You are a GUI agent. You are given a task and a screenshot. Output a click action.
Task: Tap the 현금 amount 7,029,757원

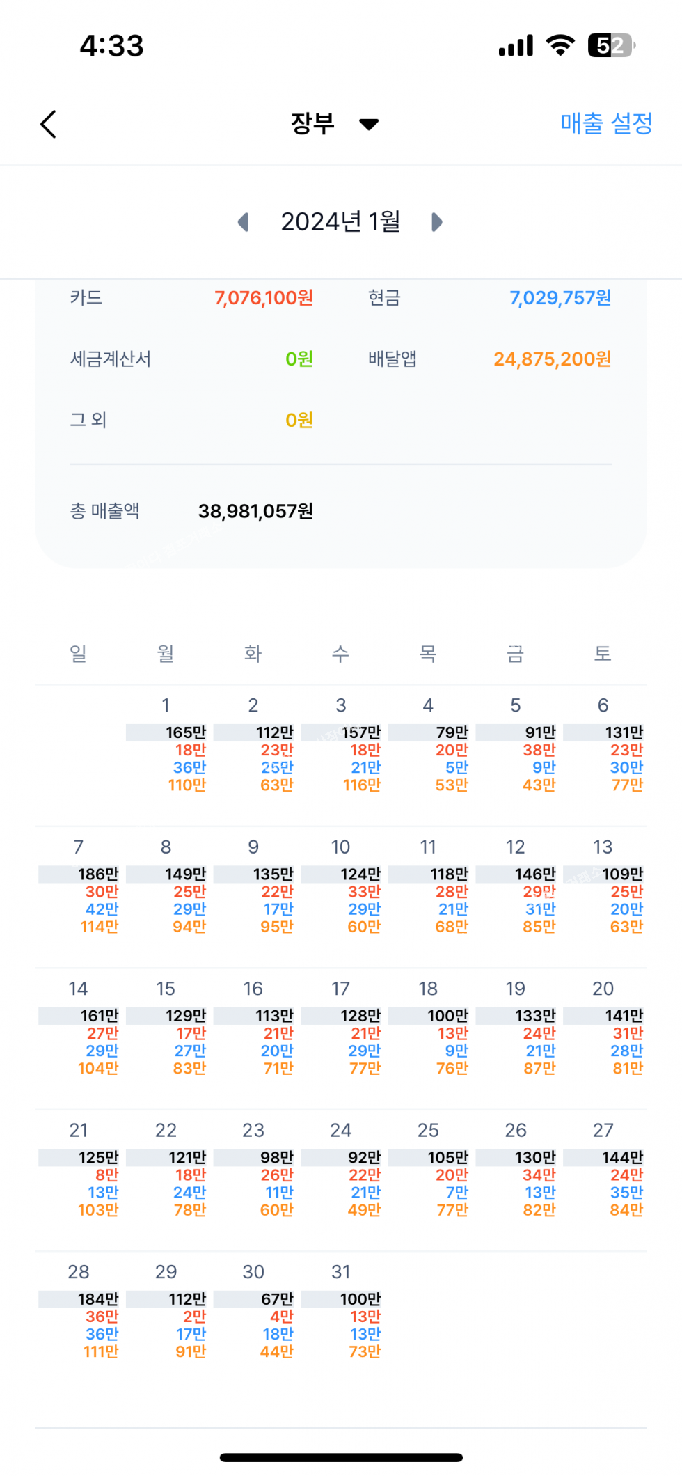(x=560, y=298)
